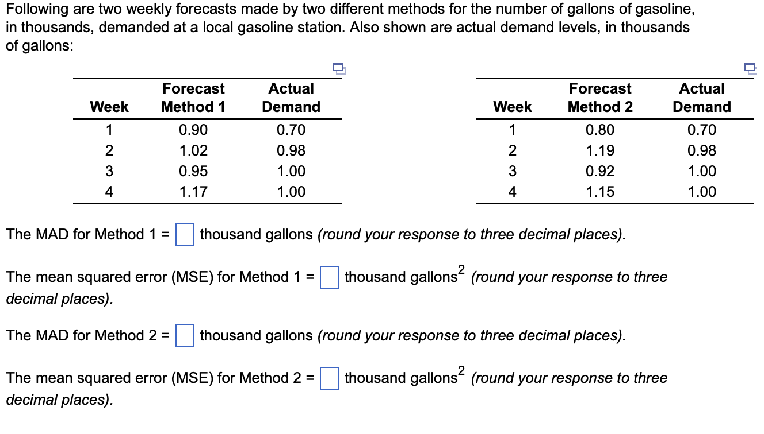The image size is (764, 434).
Task: Select the value 0.90 in Method 1 table
Action: point(193,130)
